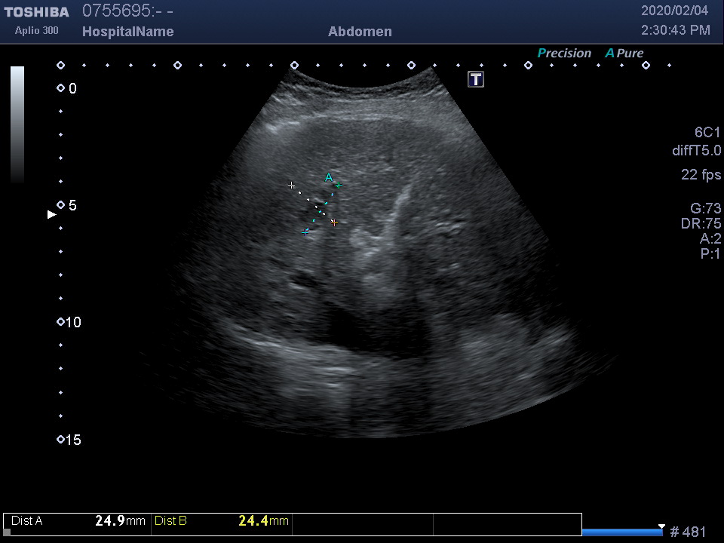Toggle the APure imaging indicator

point(624,54)
